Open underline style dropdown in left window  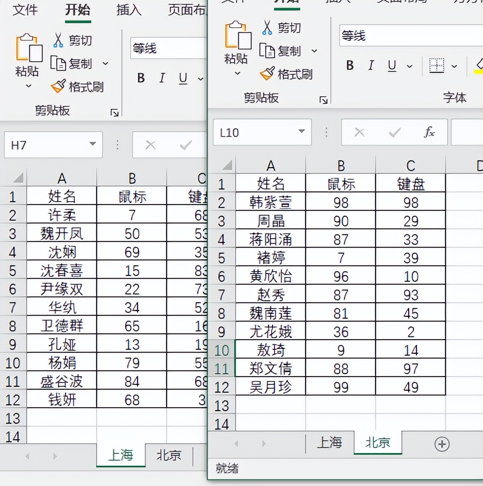[x=201, y=79]
